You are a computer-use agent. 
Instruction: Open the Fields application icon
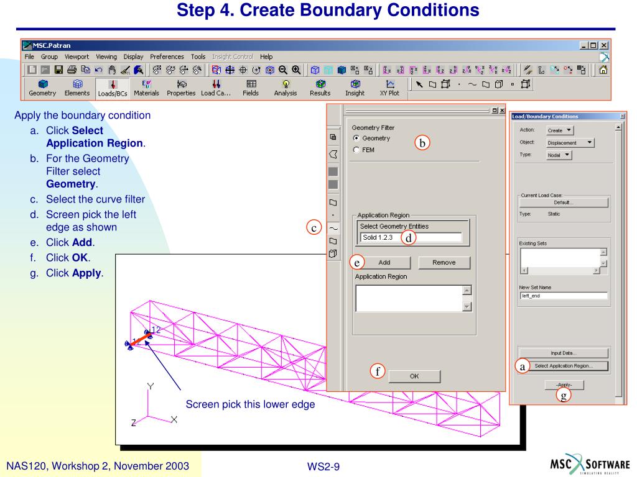[x=251, y=88]
